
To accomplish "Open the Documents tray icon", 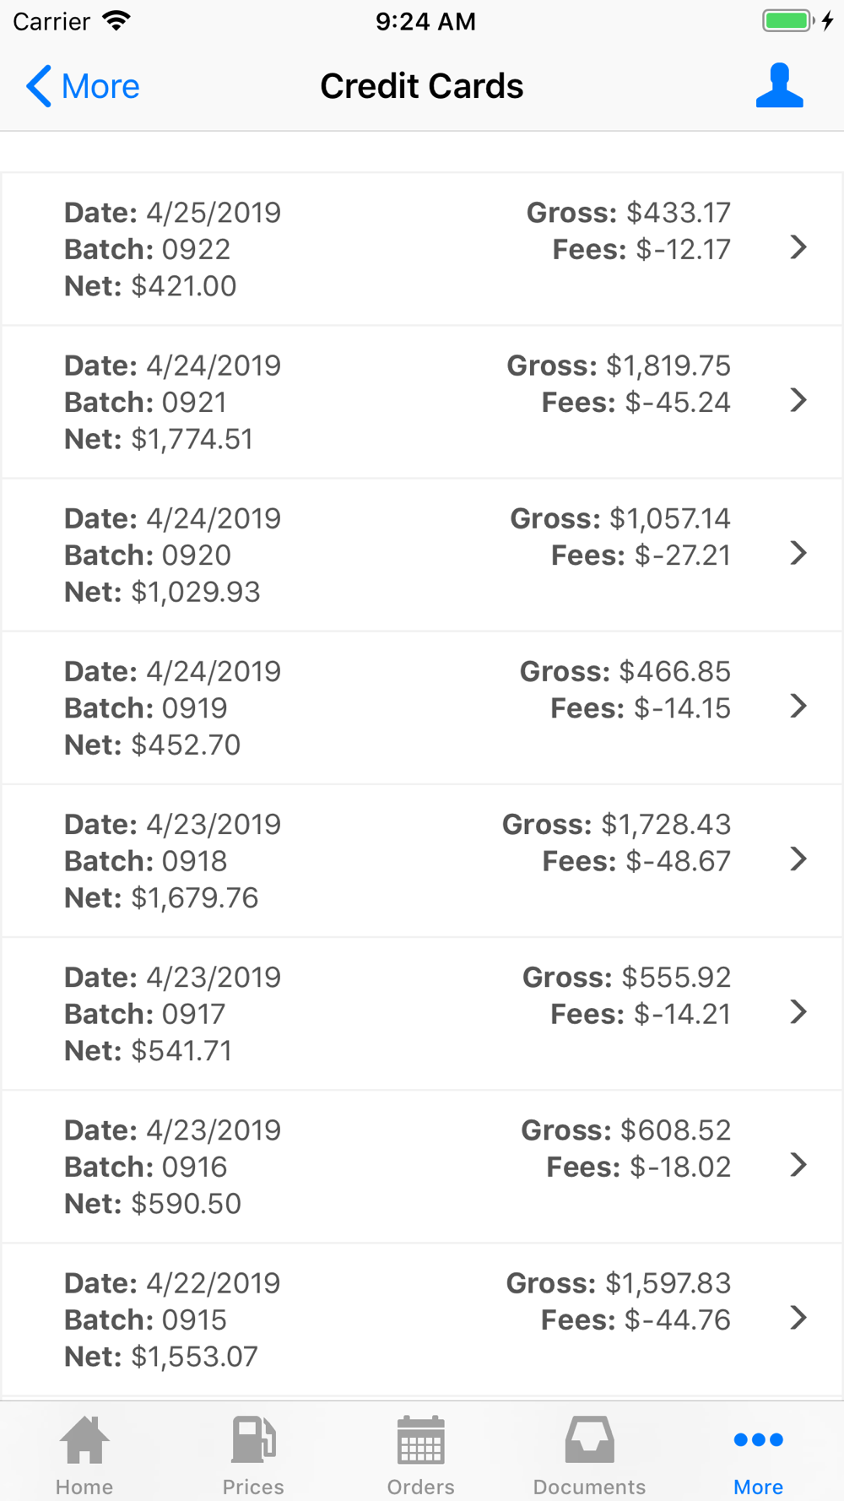I will tap(589, 1440).
